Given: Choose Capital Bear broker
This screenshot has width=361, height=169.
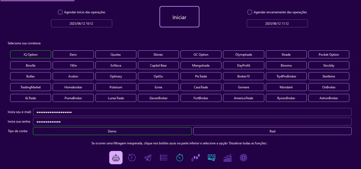Looking at the screenshot, I should [158, 65].
